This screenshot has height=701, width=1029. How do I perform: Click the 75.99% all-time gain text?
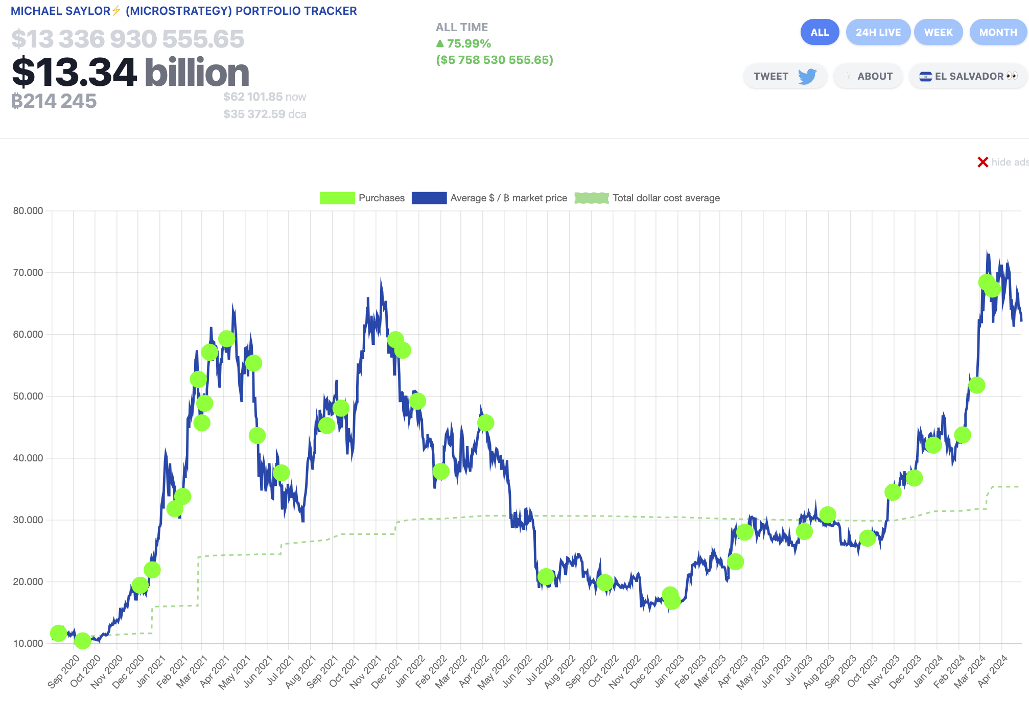tap(469, 43)
